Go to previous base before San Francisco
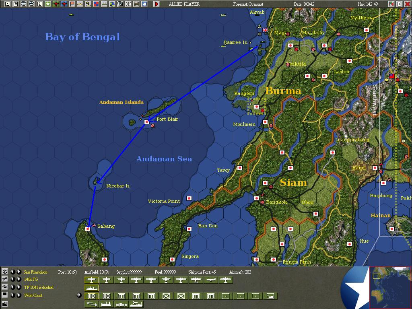Viewport: 412px width, 309px height. pyautogui.click(x=12, y=272)
